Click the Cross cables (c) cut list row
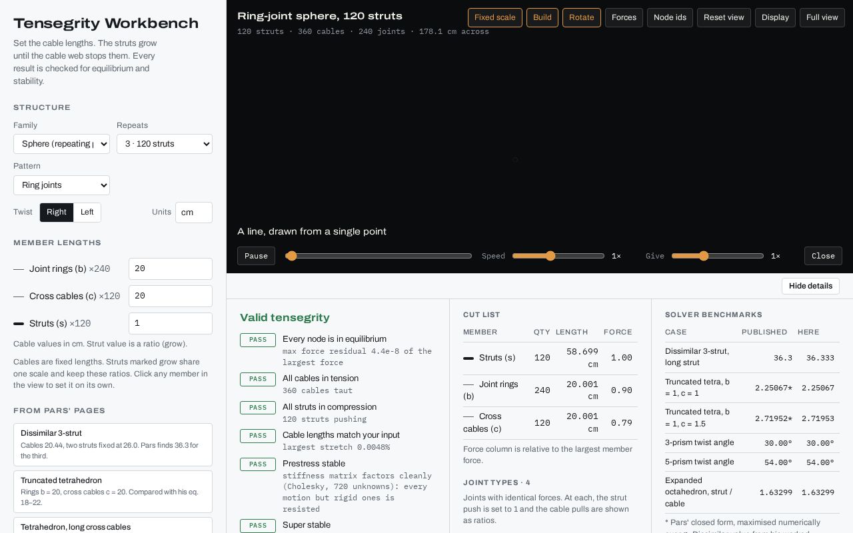 [x=550, y=422]
